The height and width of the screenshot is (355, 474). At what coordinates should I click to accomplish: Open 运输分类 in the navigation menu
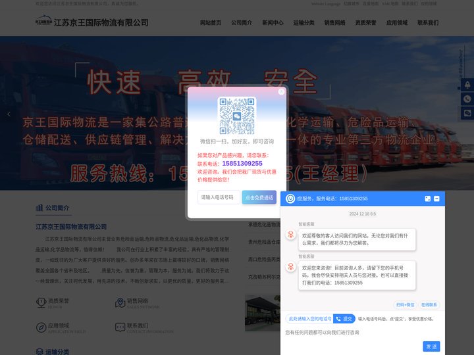coord(303,22)
